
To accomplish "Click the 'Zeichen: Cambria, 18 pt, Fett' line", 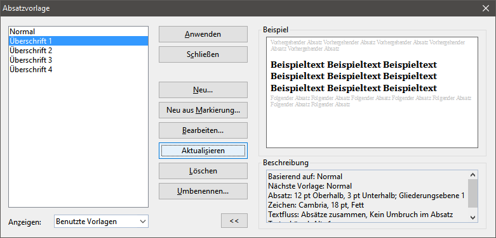I will click(316, 205).
